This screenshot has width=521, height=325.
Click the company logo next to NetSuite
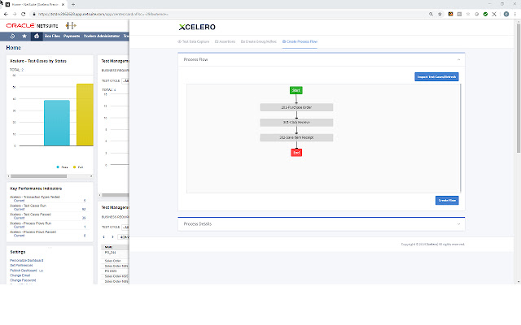(71, 25)
